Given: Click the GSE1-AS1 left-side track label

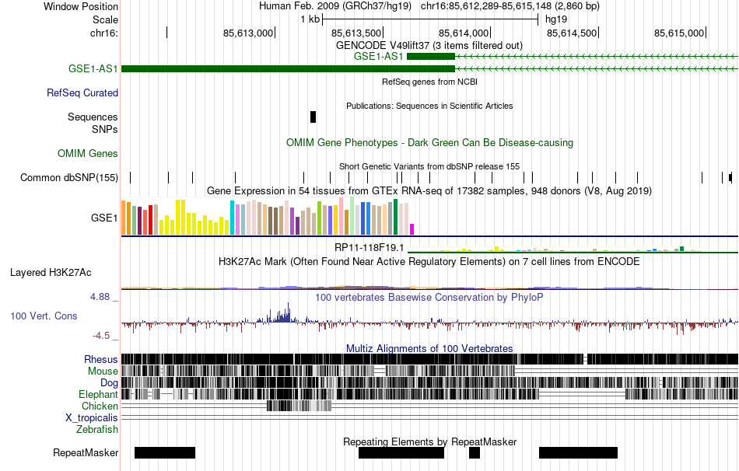Looking at the screenshot, I should 93,68.
